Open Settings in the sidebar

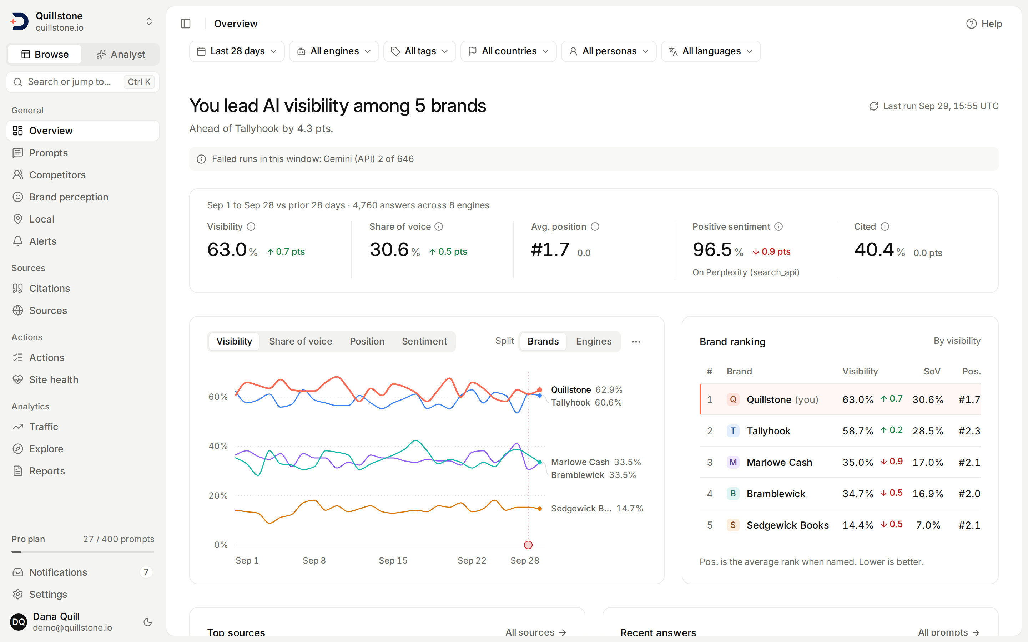point(83,595)
